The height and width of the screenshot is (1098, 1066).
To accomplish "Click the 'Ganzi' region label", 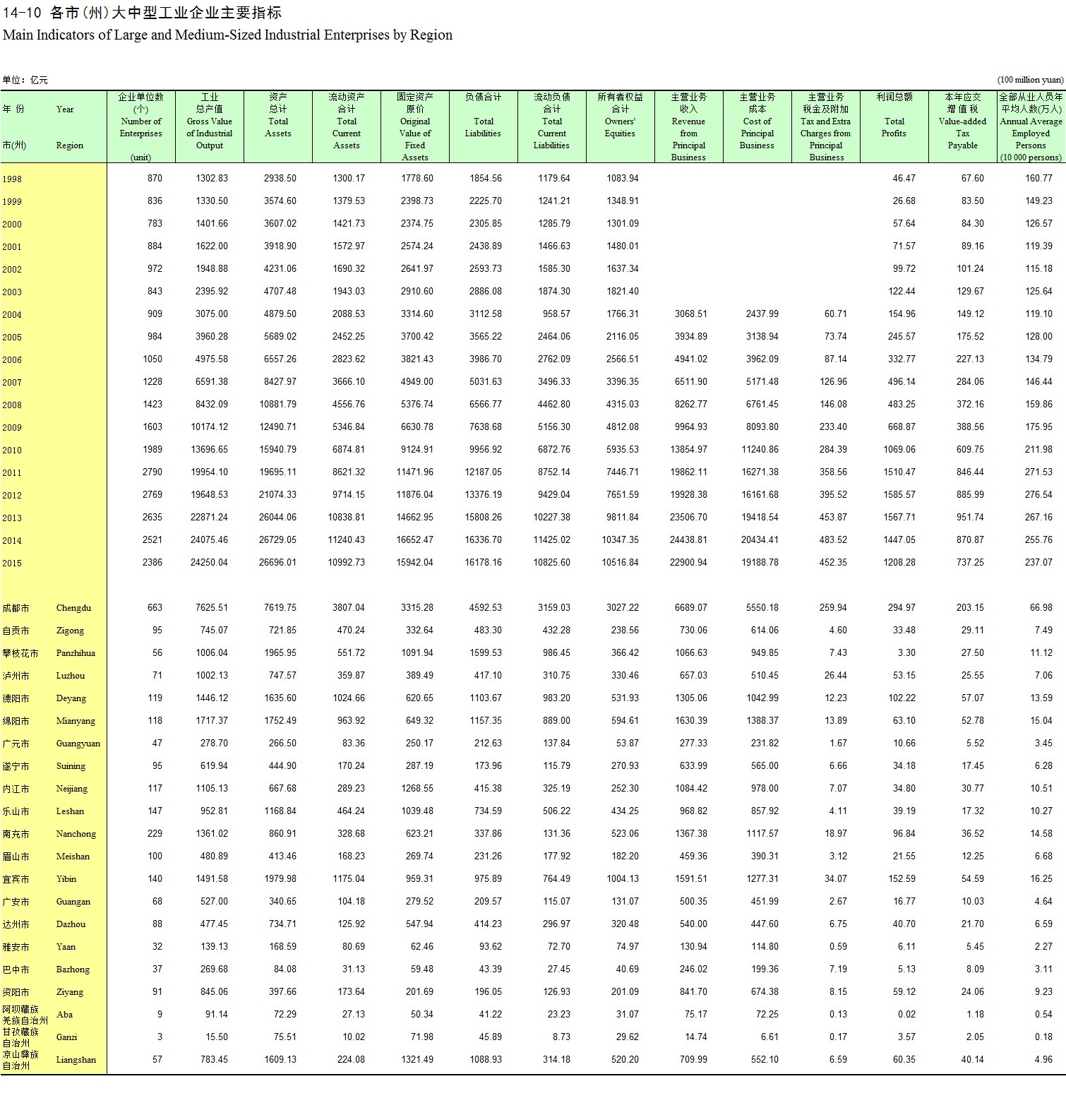I will pos(67,1037).
